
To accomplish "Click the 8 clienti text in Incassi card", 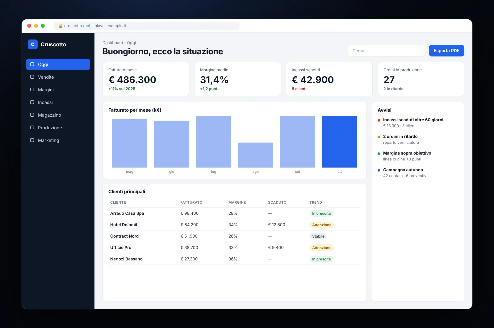I will coord(299,89).
